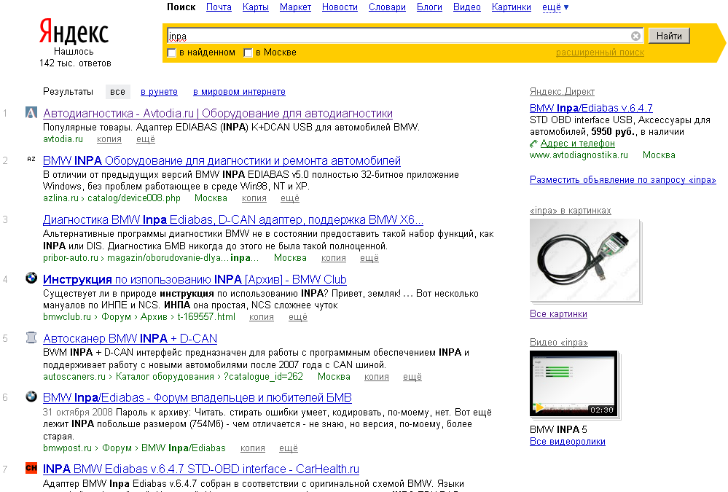Open 'расширенный поиск' advanced search link

click(x=600, y=52)
